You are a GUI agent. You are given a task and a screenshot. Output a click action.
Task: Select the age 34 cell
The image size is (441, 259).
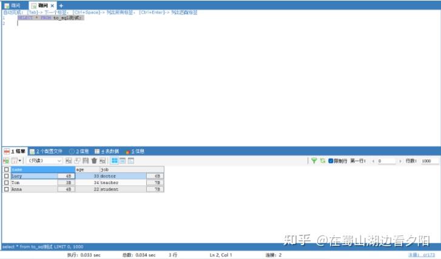click(87, 183)
